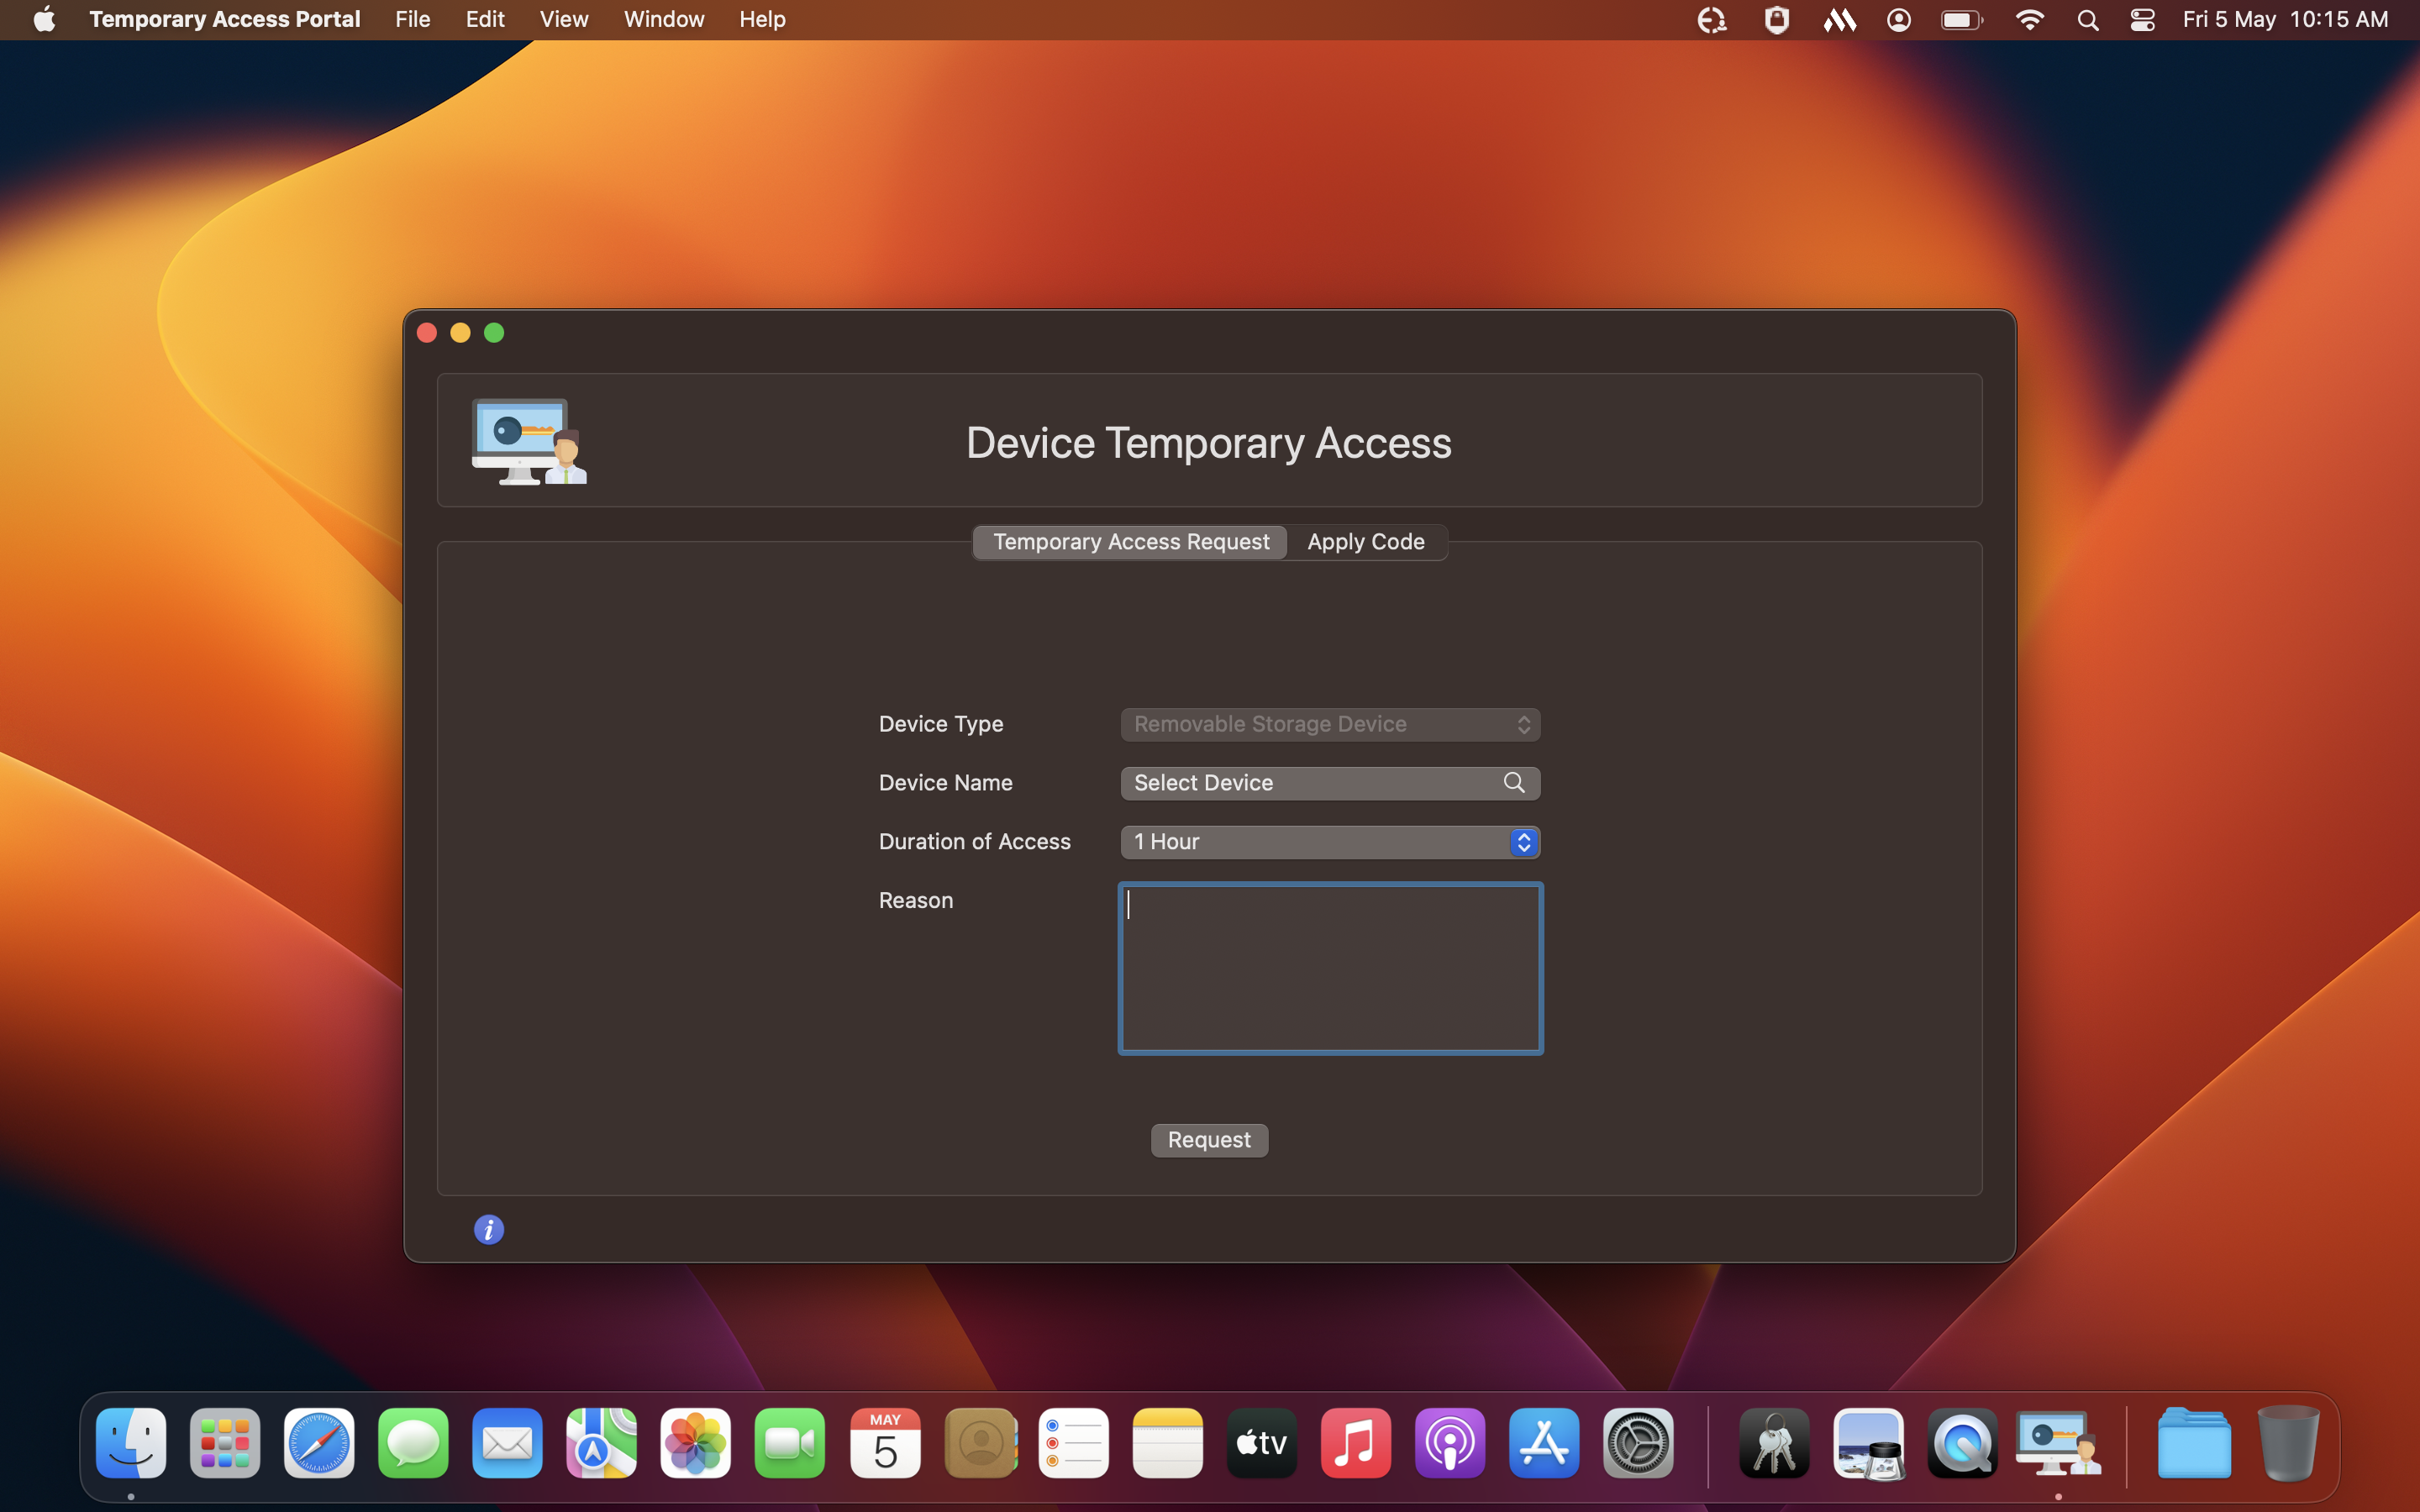Open Control Center from the menu bar
The image size is (2420, 1512).
(2141, 19)
